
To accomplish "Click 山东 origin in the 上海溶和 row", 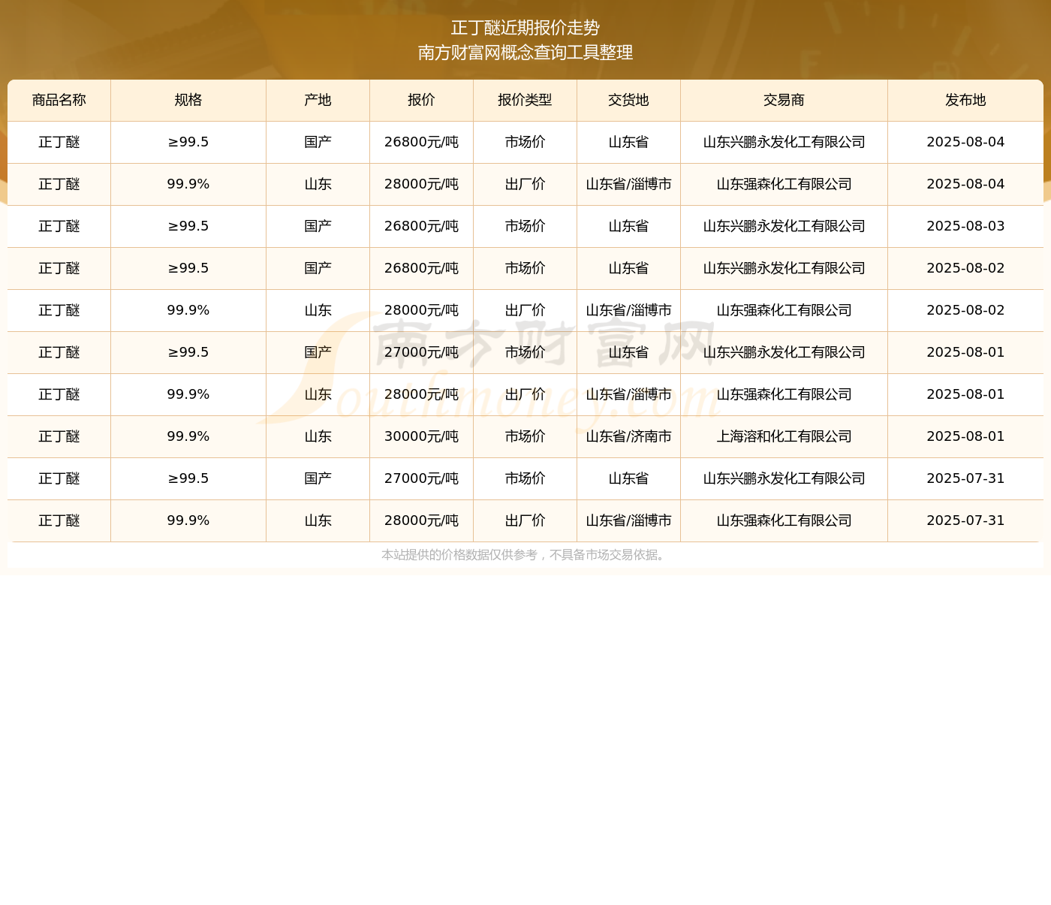I will pyautogui.click(x=318, y=436).
